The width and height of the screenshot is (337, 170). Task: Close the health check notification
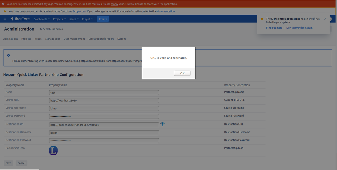click(x=325, y=19)
